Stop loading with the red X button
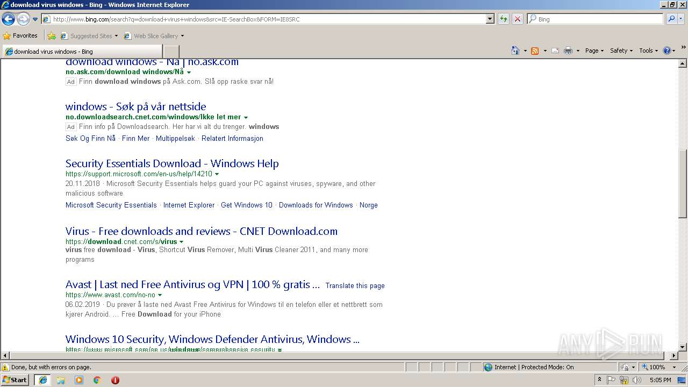This screenshot has width=688, height=387. click(517, 19)
